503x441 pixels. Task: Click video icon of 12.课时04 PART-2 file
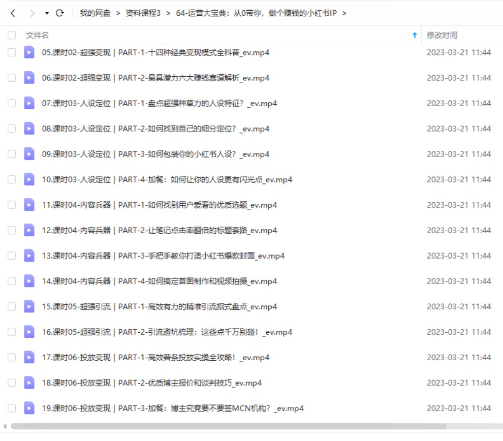(29, 230)
